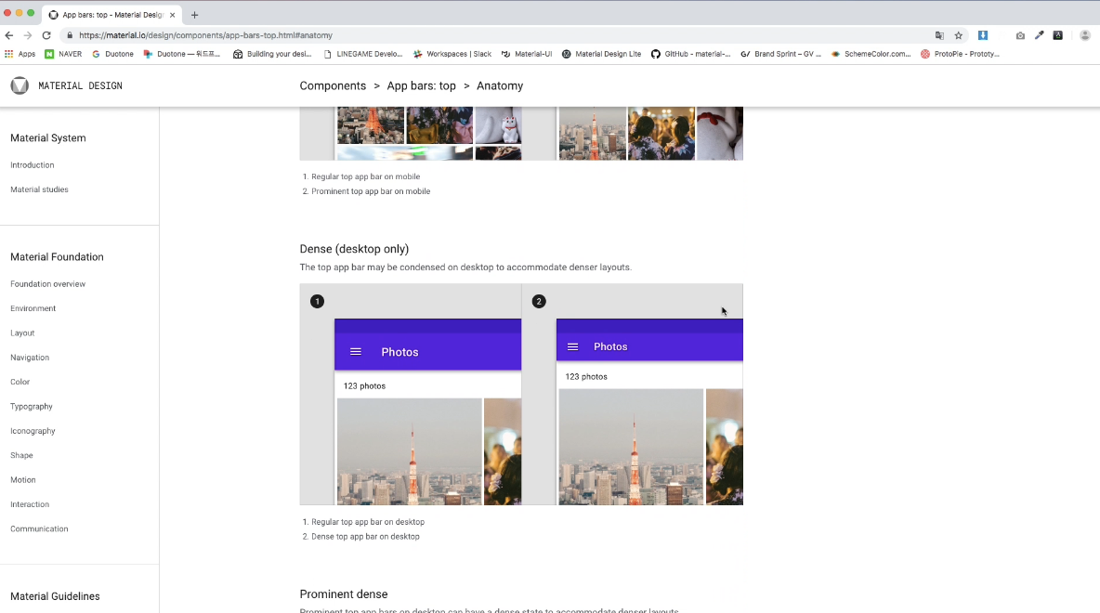Click the blue download extension icon
The height and width of the screenshot is (613, 1100).
983,35
